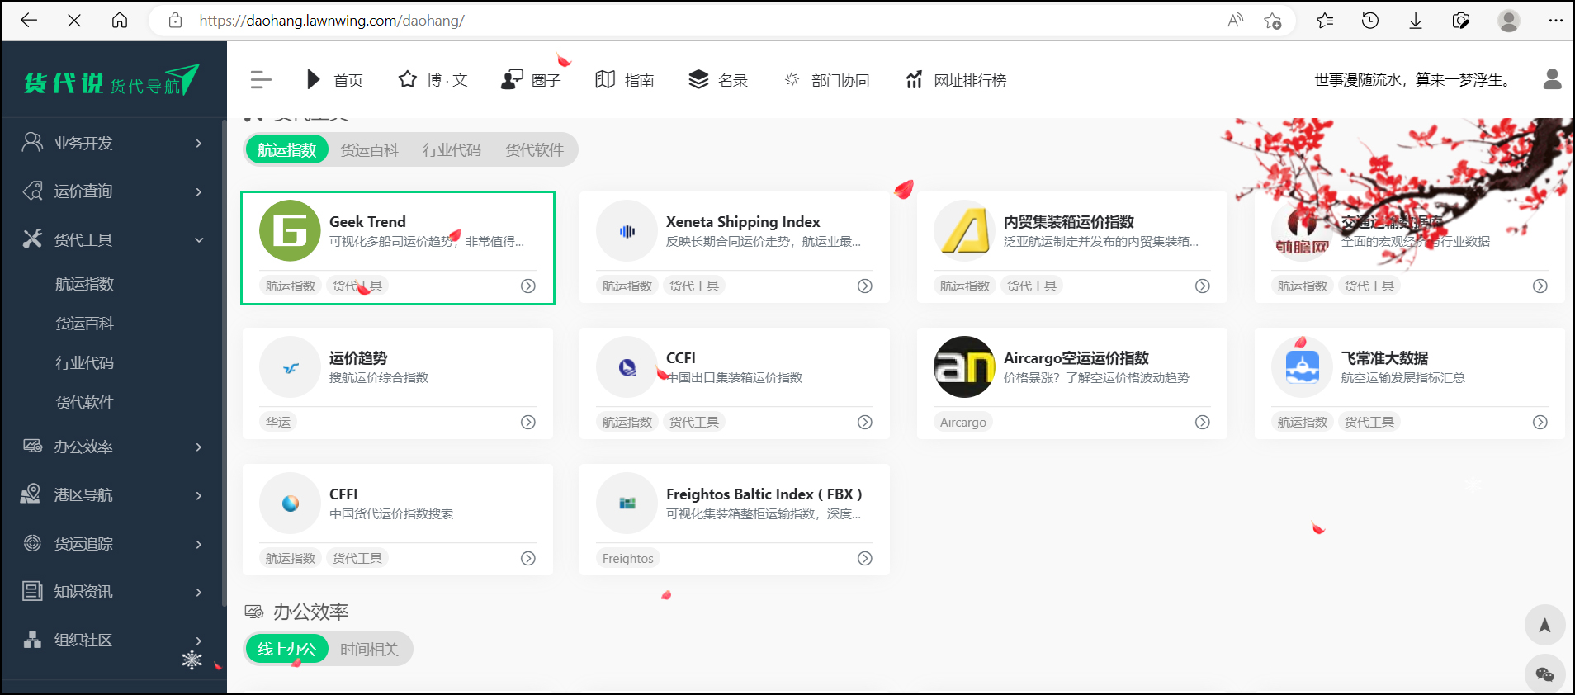Viewport: 1575px width, 695px height.
Task: Click the Freightos tag label
Action: pyautogui.click(x=628, y=558)
